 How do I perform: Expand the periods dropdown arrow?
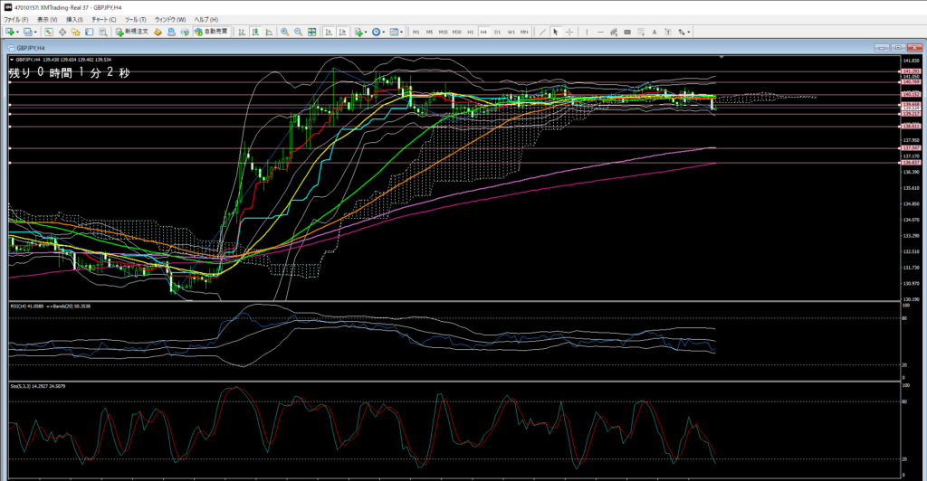coord(383,32)
